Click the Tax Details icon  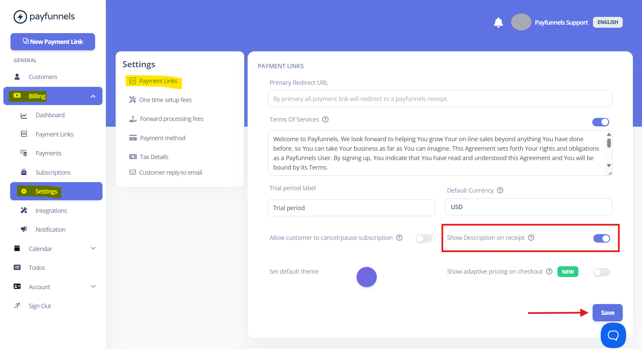(133, 157)
